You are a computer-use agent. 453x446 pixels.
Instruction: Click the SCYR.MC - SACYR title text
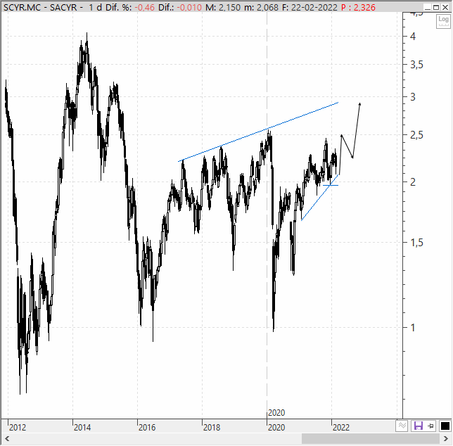click(x=40, y=7)
